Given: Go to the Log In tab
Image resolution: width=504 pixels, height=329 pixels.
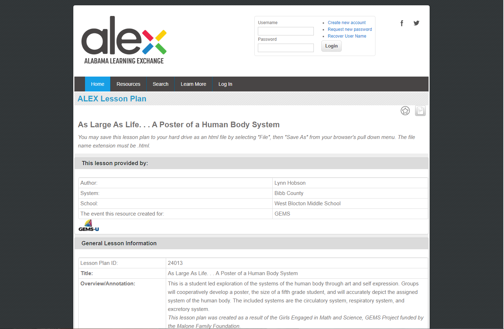Looking at the screenshot, I should coord(225,84).
